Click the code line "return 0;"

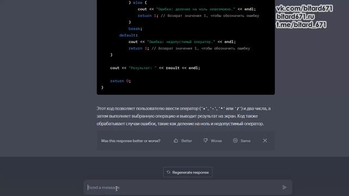(x=121, y=81)
